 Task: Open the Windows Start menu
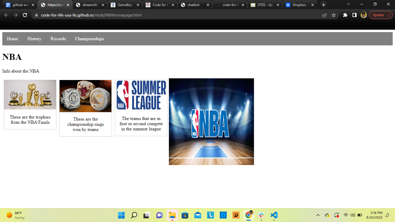point(121,215)
